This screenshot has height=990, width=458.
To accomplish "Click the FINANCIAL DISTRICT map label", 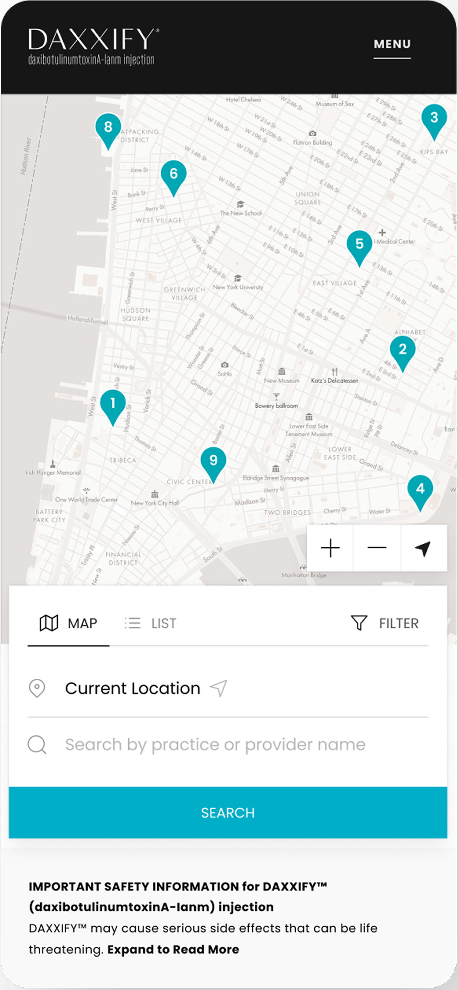I will pyautogui.click(x=123, y=559).
